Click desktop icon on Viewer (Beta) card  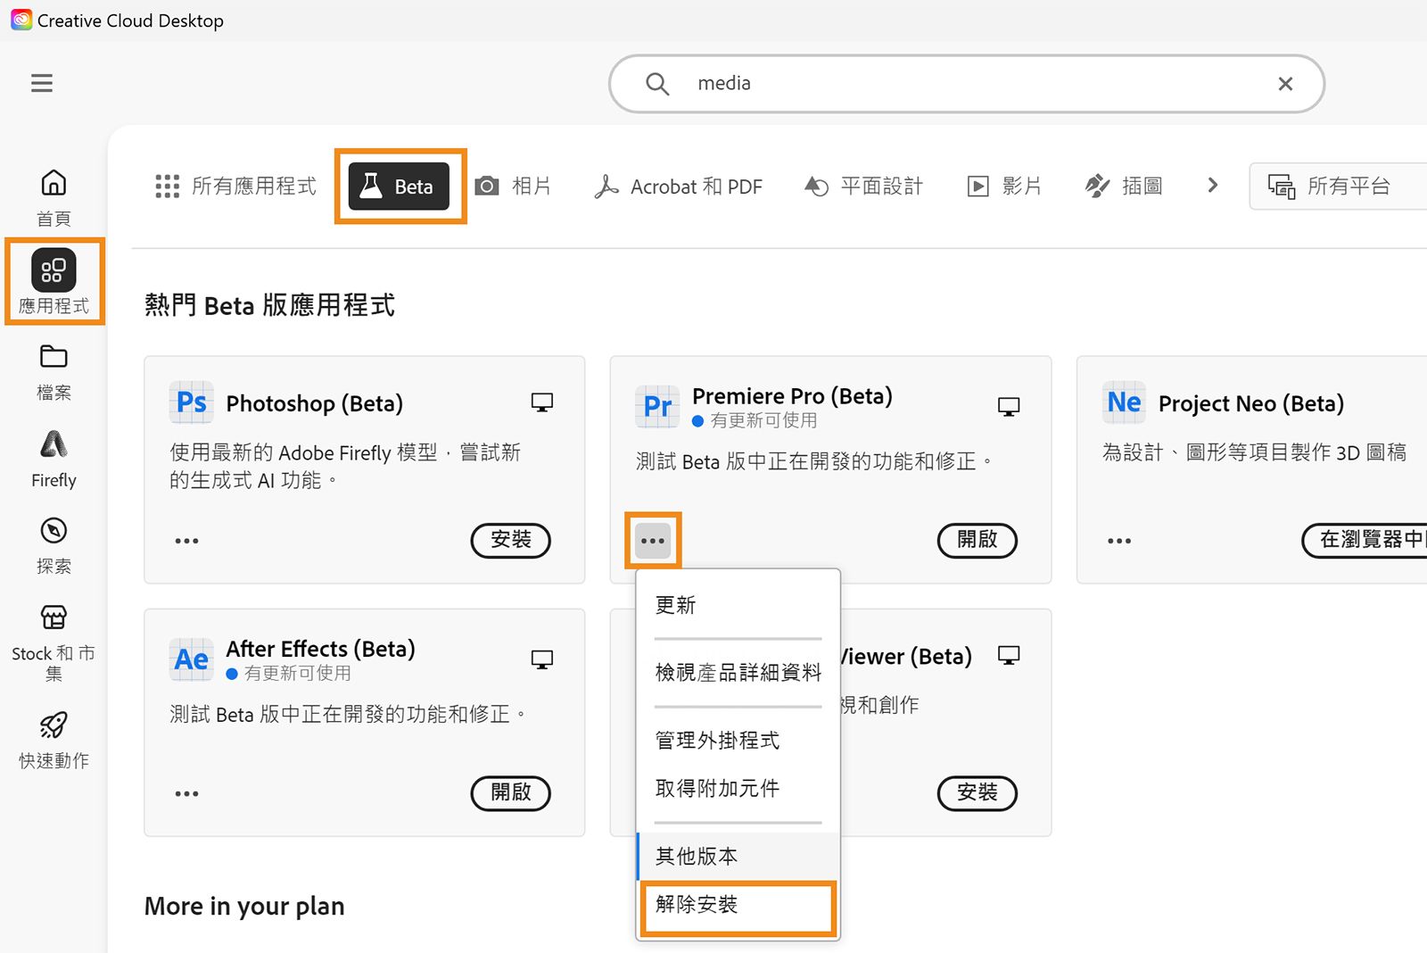tap(1009, 656)
